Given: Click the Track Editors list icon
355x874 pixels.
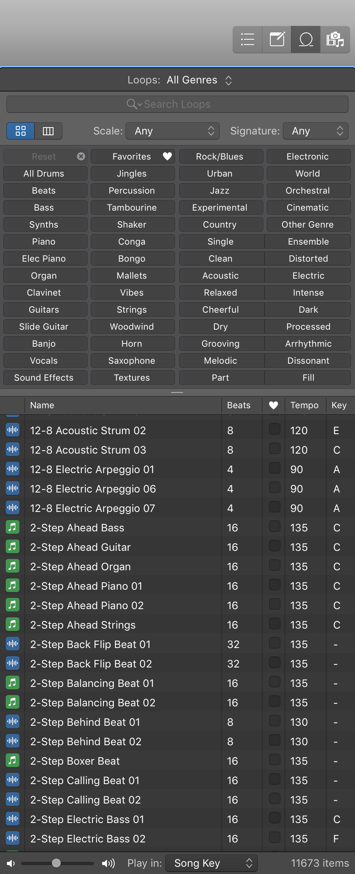Looking at the screenshot, I should [247, 39].
